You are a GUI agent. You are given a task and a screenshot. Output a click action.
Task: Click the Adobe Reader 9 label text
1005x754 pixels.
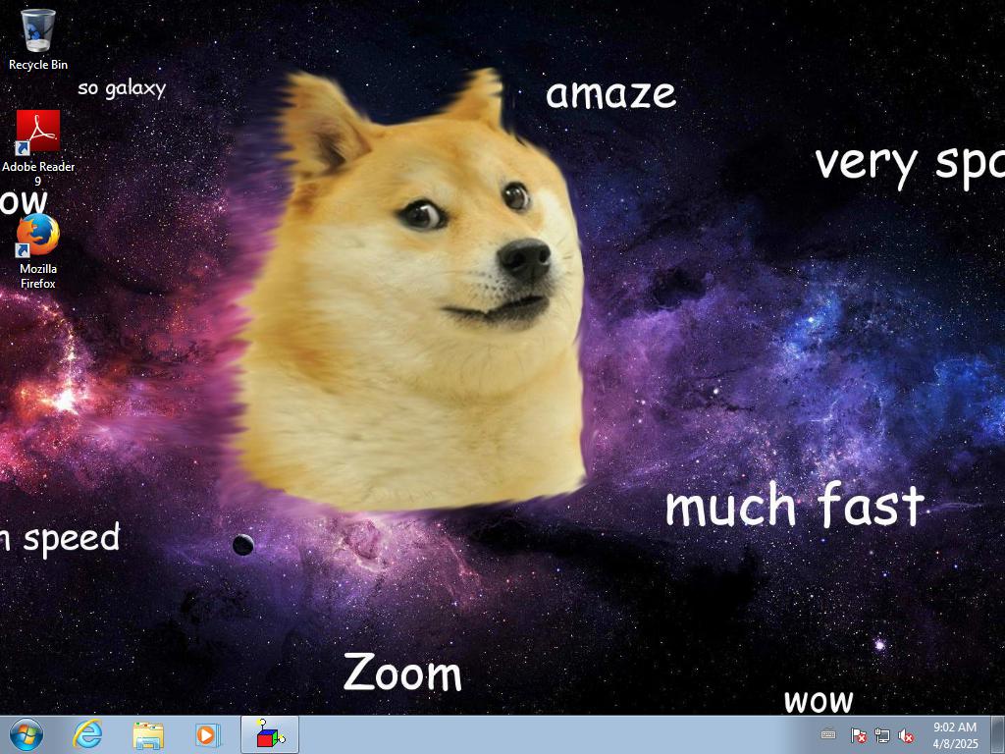point(38,174)
